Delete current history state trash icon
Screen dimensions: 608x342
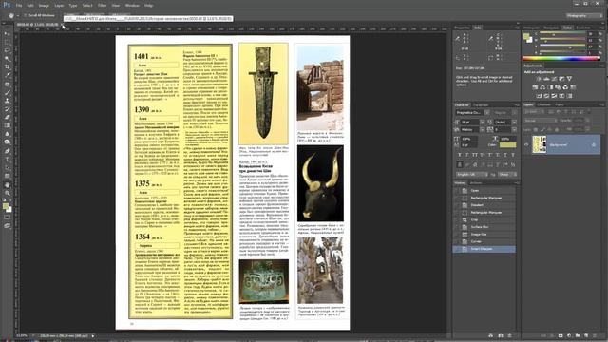[509, 335]
